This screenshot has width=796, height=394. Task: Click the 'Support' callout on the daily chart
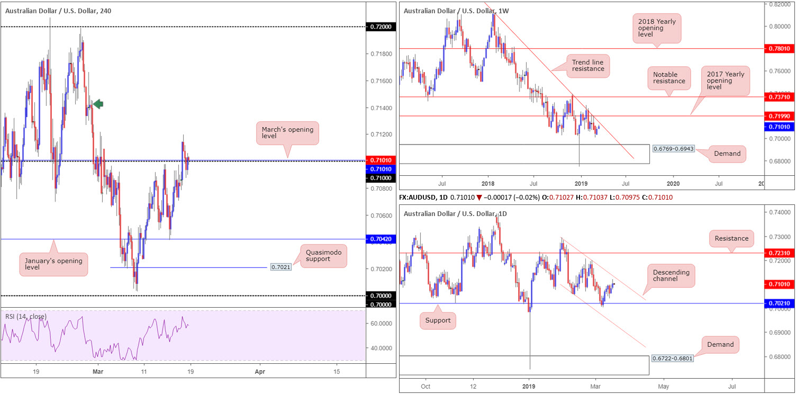[x=438, y=320]
